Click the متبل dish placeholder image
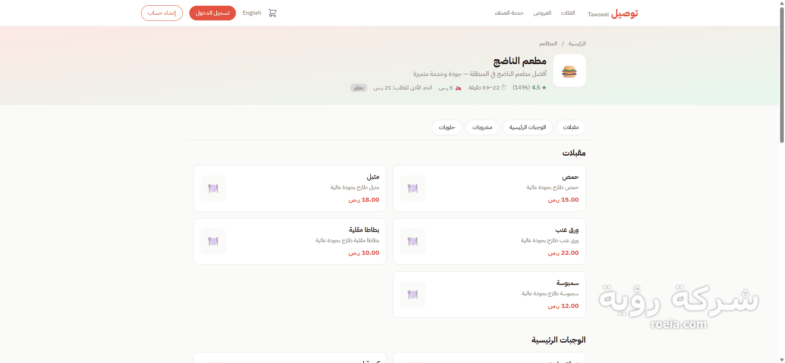785x363 pixels. 213,188
